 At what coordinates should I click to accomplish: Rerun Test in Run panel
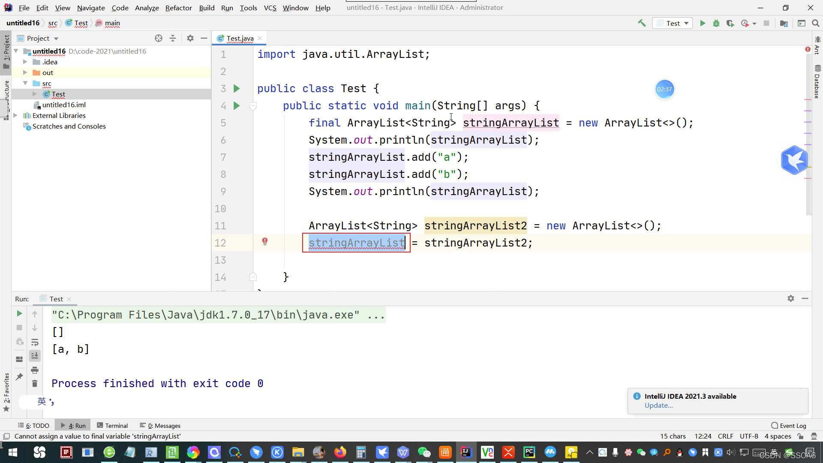pos(19,314)
